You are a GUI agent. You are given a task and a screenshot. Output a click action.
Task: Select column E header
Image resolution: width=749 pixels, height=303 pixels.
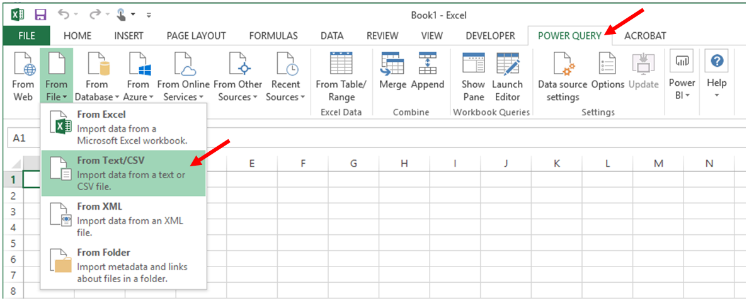click(252, 163)
